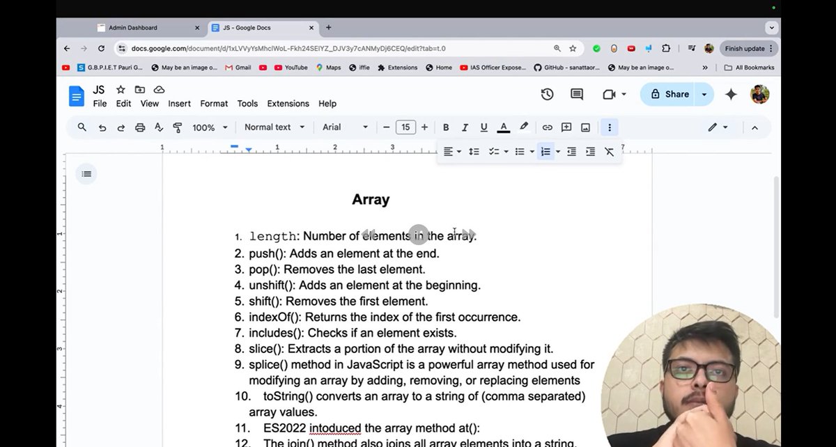Screen dimensions: 836x447
Task: Open the Format menu
Action: [214, 104]
